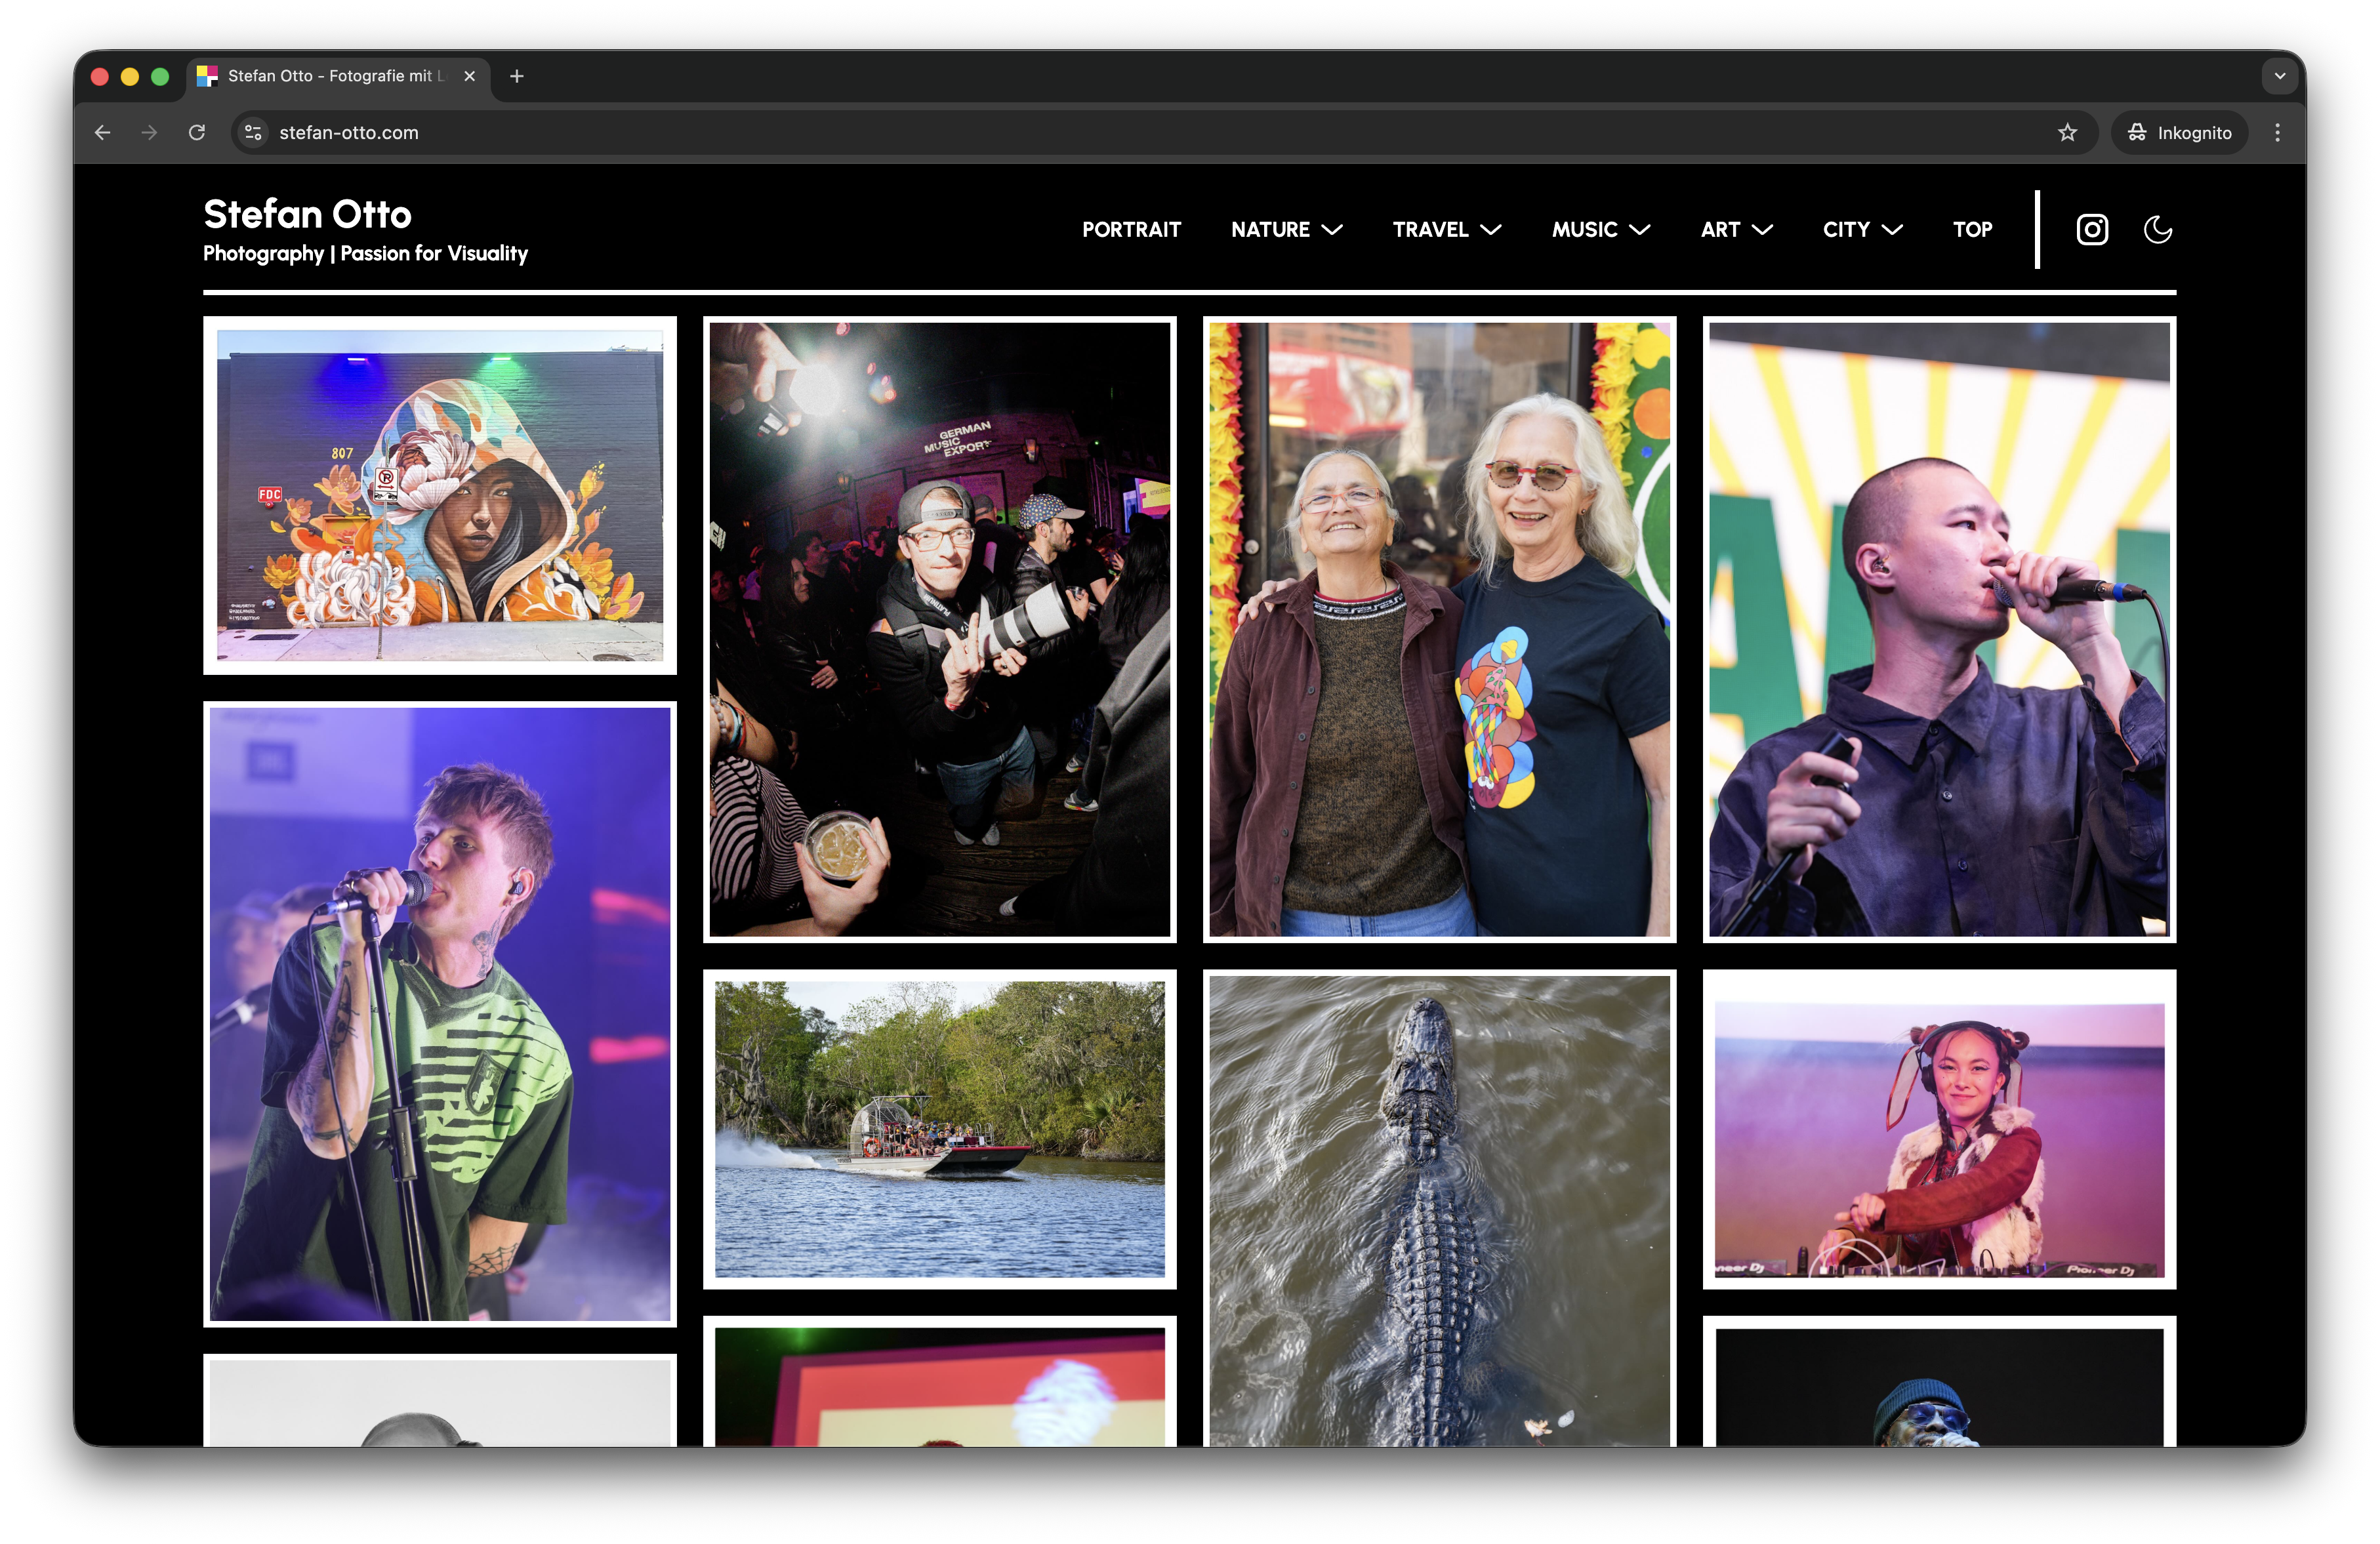Close the Stefan Otto browser tab
The height and width of the screenshot is (1544, 2380).
pyautogui.click(x=469, y=76)
